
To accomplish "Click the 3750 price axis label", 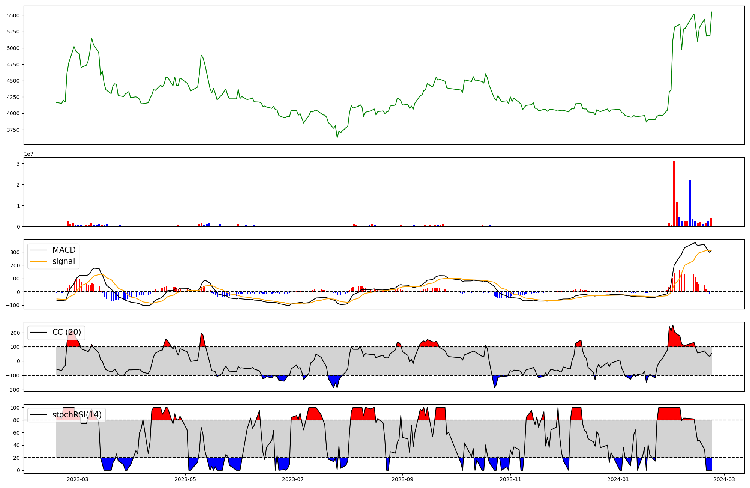I will point(13,130).
